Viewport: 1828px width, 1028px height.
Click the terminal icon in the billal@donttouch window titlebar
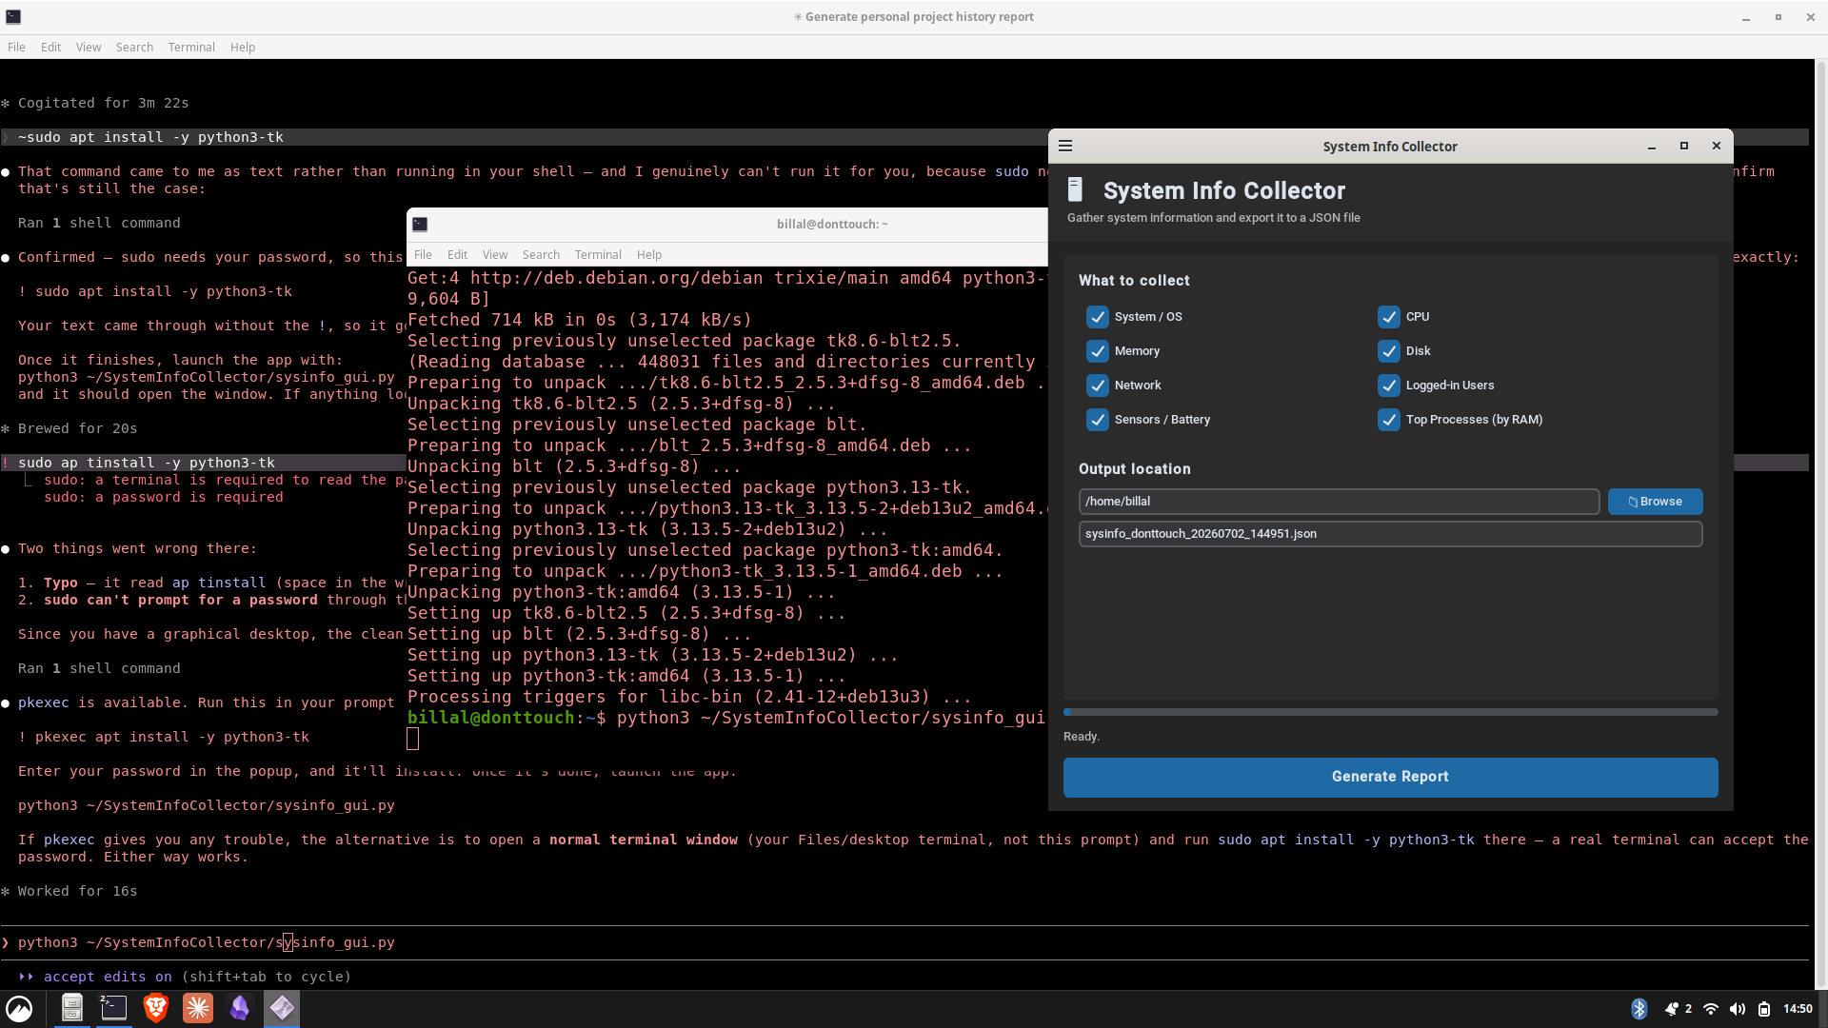click(420, 225)
